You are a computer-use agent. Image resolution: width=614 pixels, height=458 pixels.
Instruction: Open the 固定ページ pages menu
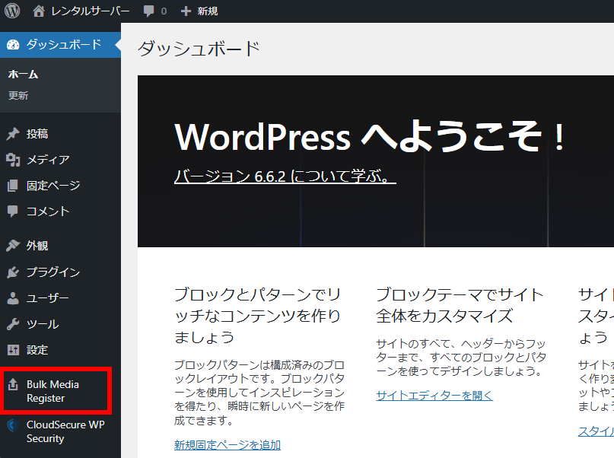[52, 186]
